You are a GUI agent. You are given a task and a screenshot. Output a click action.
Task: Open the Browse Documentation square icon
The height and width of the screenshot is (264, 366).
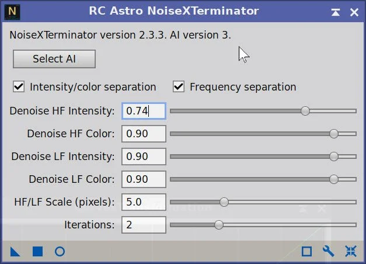tap(306, 252)
